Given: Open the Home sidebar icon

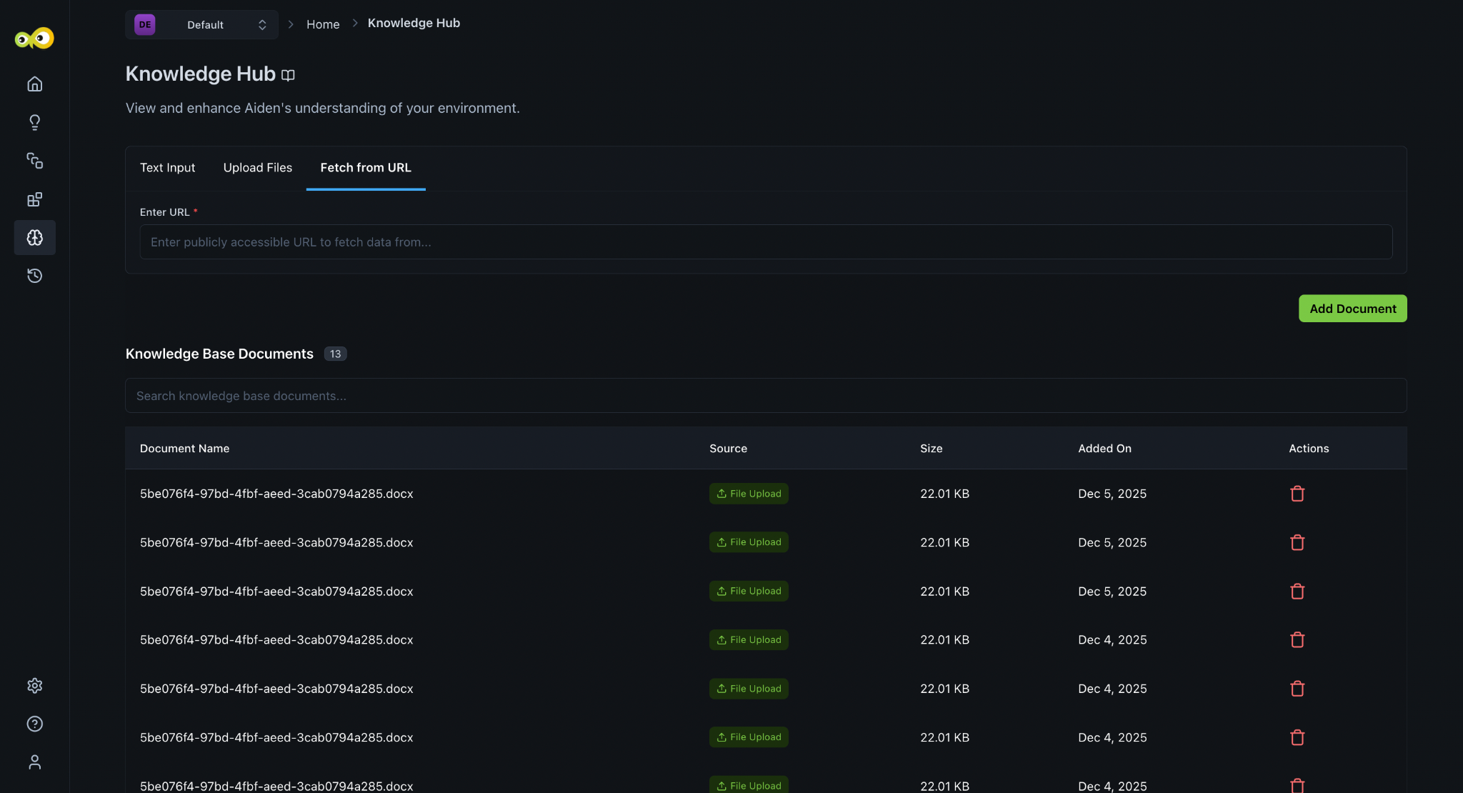Looking at the screenshot, I should (34, 84).
